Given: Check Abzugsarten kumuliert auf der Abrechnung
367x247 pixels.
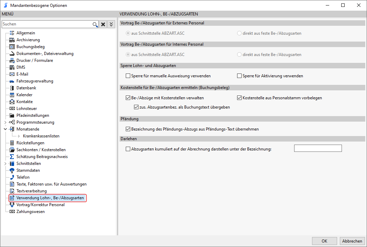Looking at the screenshot, I should [x=128, y=149].
